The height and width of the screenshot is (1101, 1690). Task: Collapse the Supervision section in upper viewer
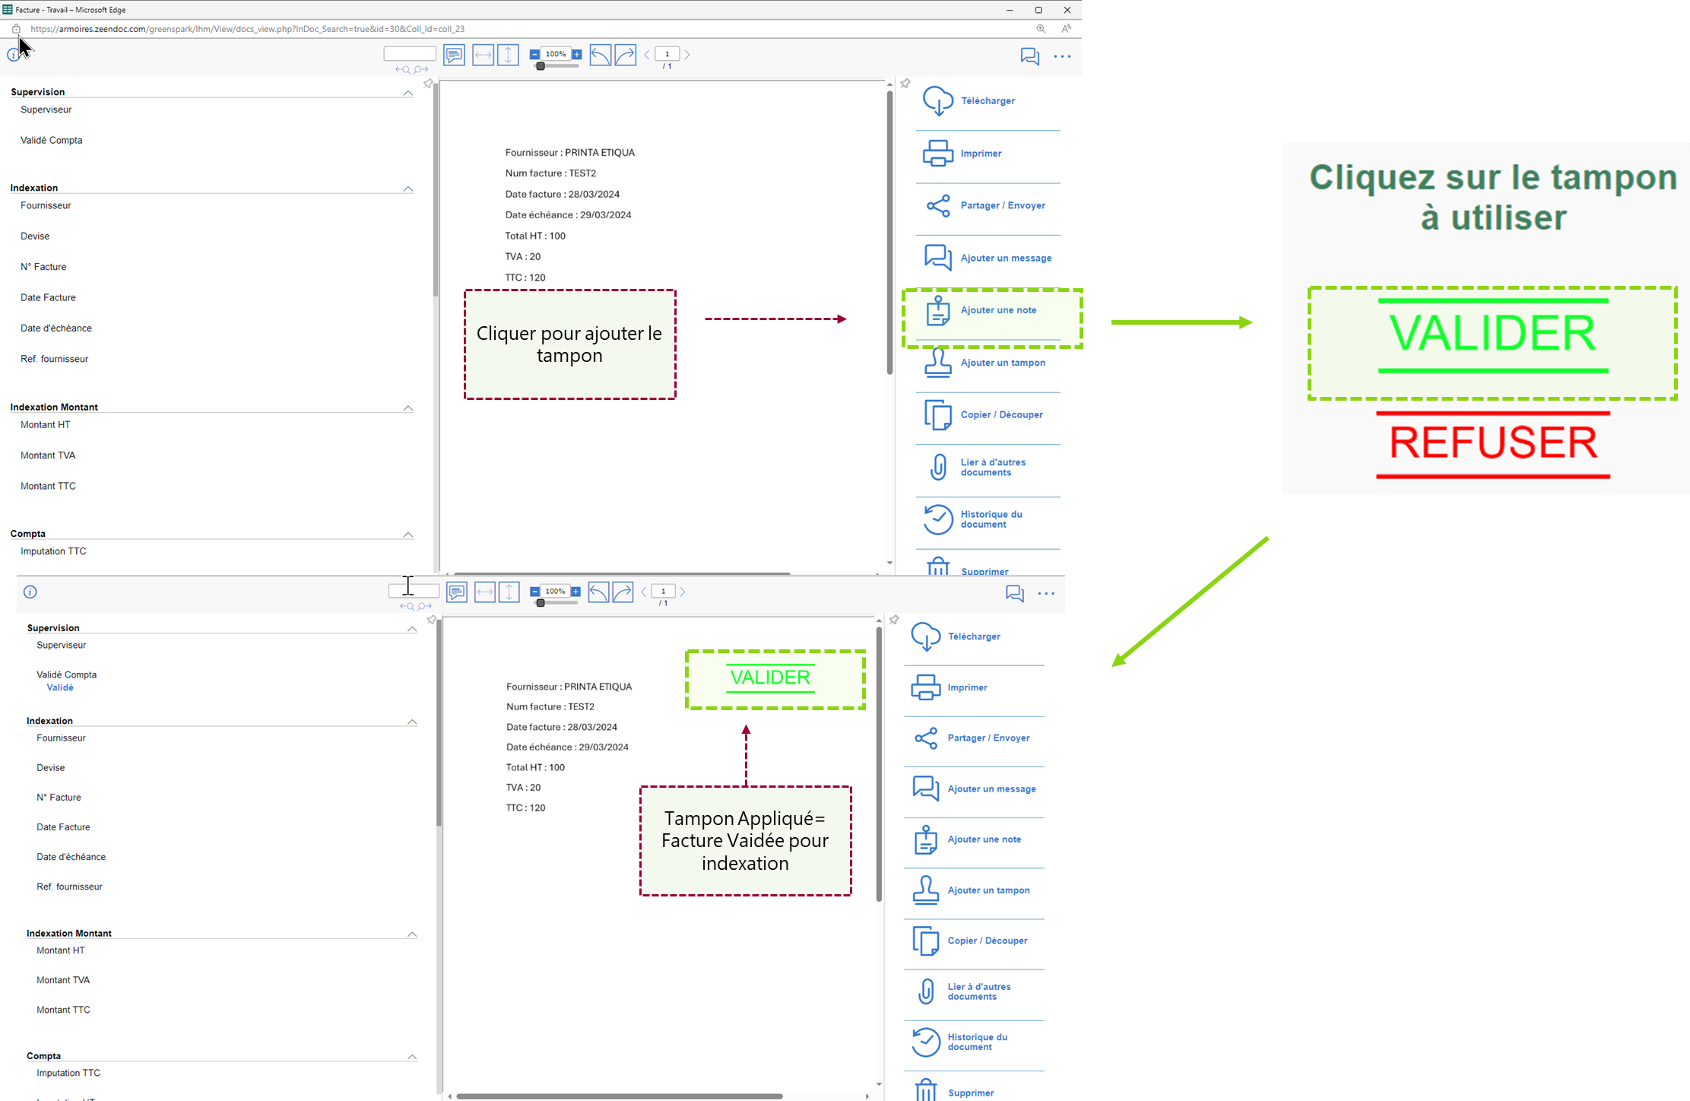(x=407, y=93)
